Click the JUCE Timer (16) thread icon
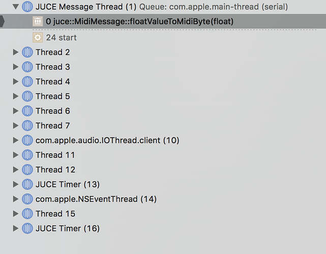Image resolution: width=326 pixels, height=254 pixels. (27, 229)
